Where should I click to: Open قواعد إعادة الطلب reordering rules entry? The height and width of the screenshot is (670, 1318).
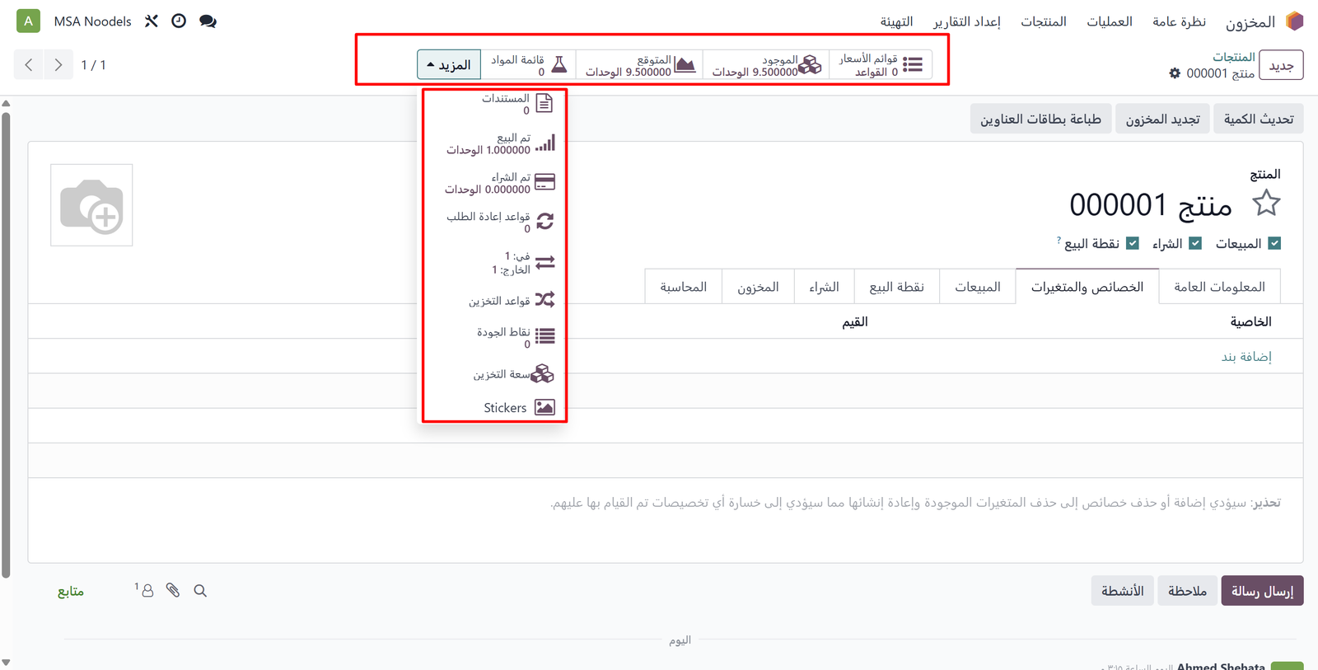point(500,222)
